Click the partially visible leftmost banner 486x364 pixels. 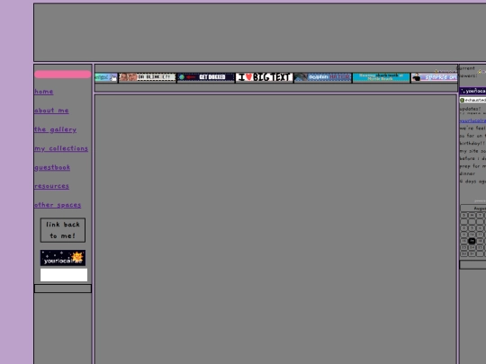[106, 77]
